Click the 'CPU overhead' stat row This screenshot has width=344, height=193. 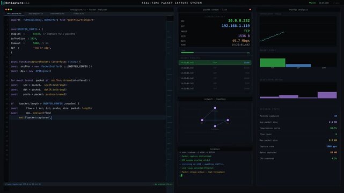coord(298,159)
